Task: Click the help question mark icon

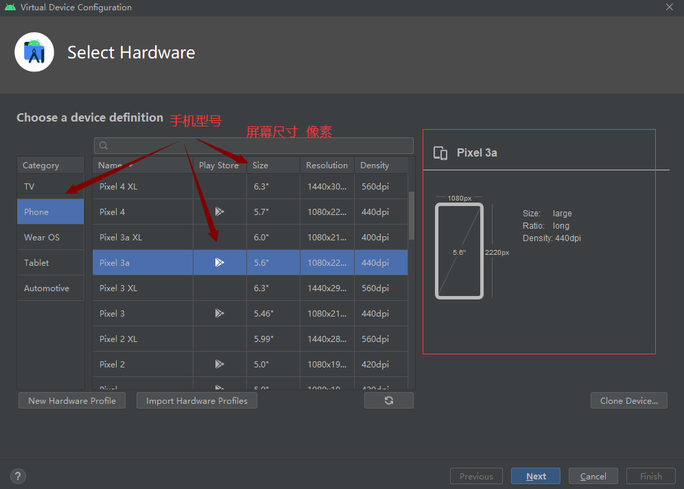Action: (17, 476)
